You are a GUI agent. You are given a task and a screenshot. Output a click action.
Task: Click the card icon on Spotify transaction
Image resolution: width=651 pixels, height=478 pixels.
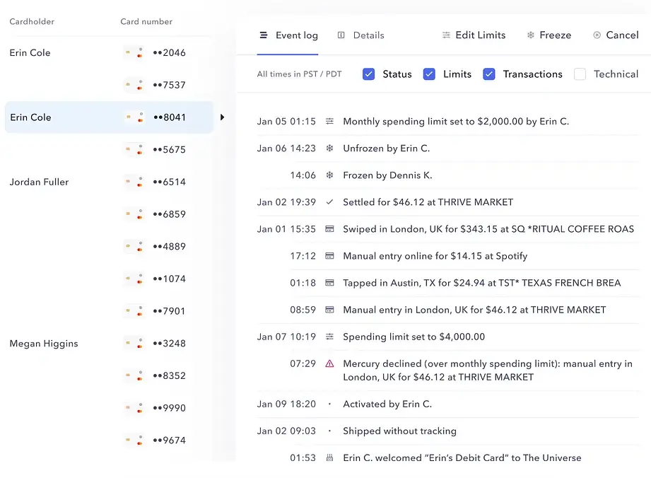coord(329,256)
